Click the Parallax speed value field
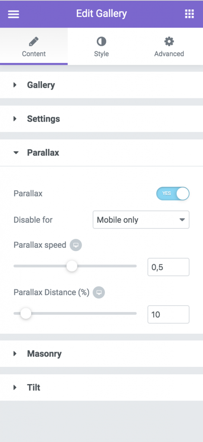The width and height of the screenshot is (203, 442). tap(168, 267)
